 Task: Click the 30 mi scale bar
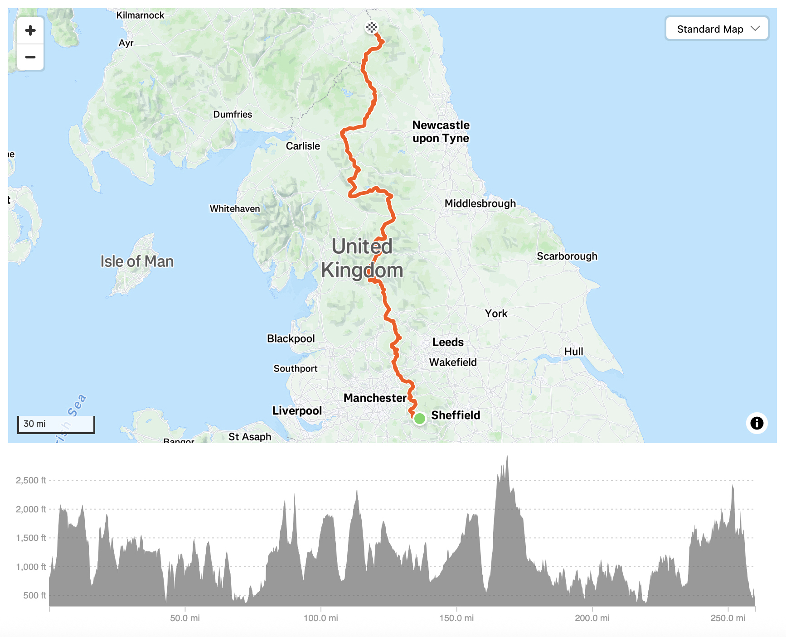[56, 424]
